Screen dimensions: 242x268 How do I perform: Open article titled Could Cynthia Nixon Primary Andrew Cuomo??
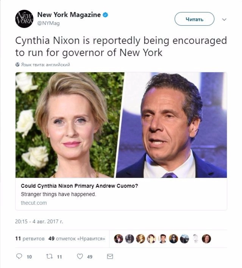(80, 186)
